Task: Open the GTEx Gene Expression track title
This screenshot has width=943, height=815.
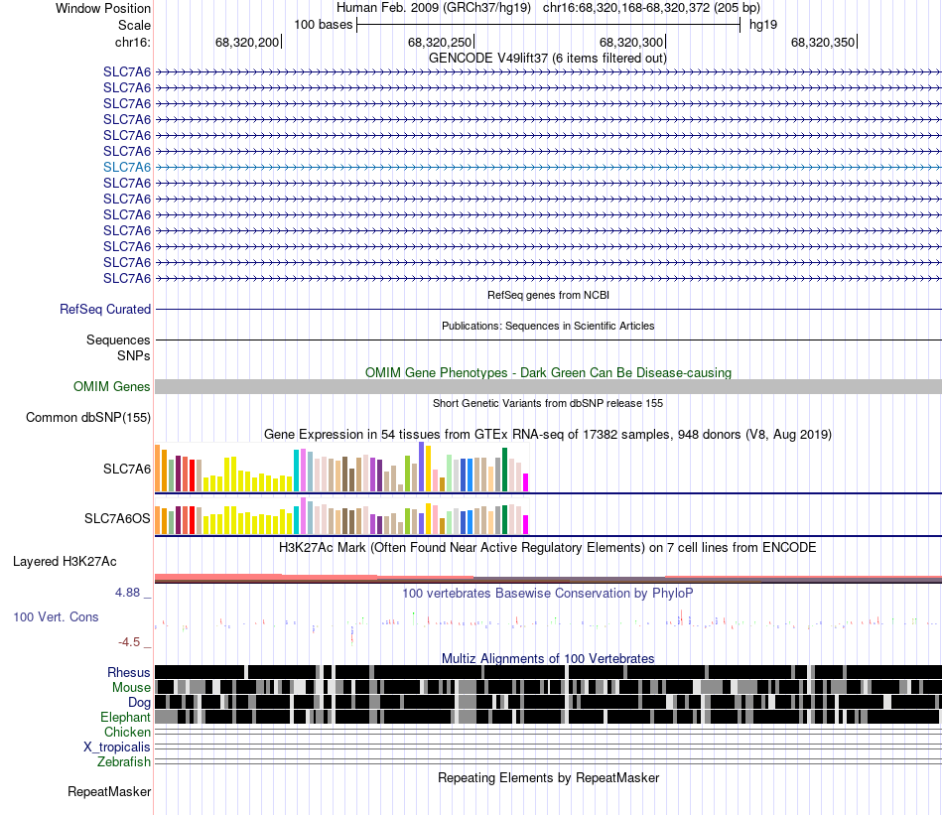Action: 548,434
